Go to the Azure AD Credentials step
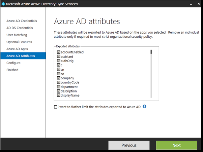The image size is (203, 152). tap(22, 21)
